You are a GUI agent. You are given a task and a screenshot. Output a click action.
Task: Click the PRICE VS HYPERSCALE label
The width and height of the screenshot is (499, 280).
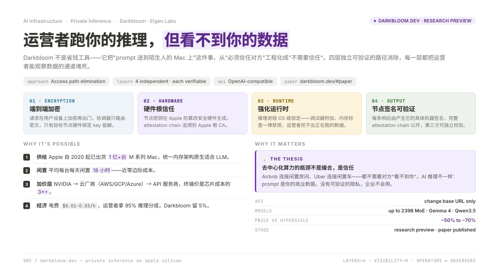click(x=282, y=220)
